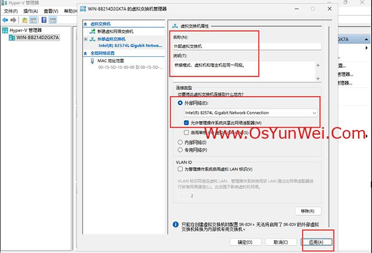Click the name field containing 外部虚拟交换机
The height and width of the screenshot is (253, 372).
pyautogui.click(x=247, y=46)
